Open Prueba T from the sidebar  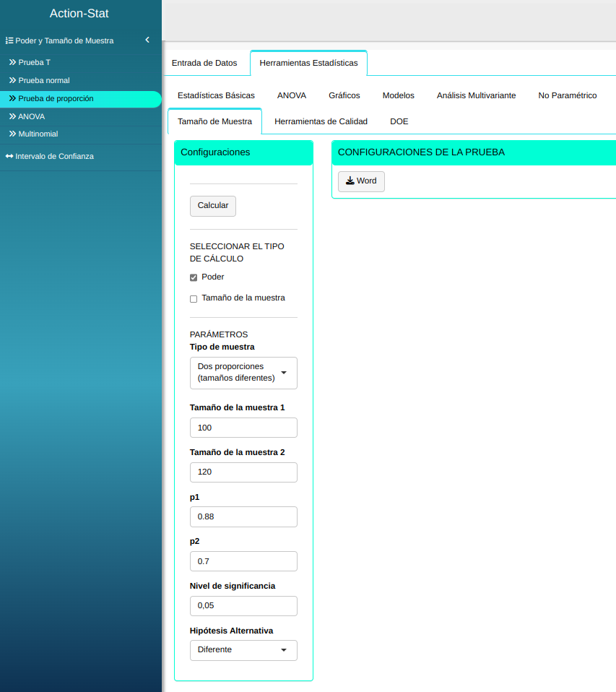click(x=34, y=62)
